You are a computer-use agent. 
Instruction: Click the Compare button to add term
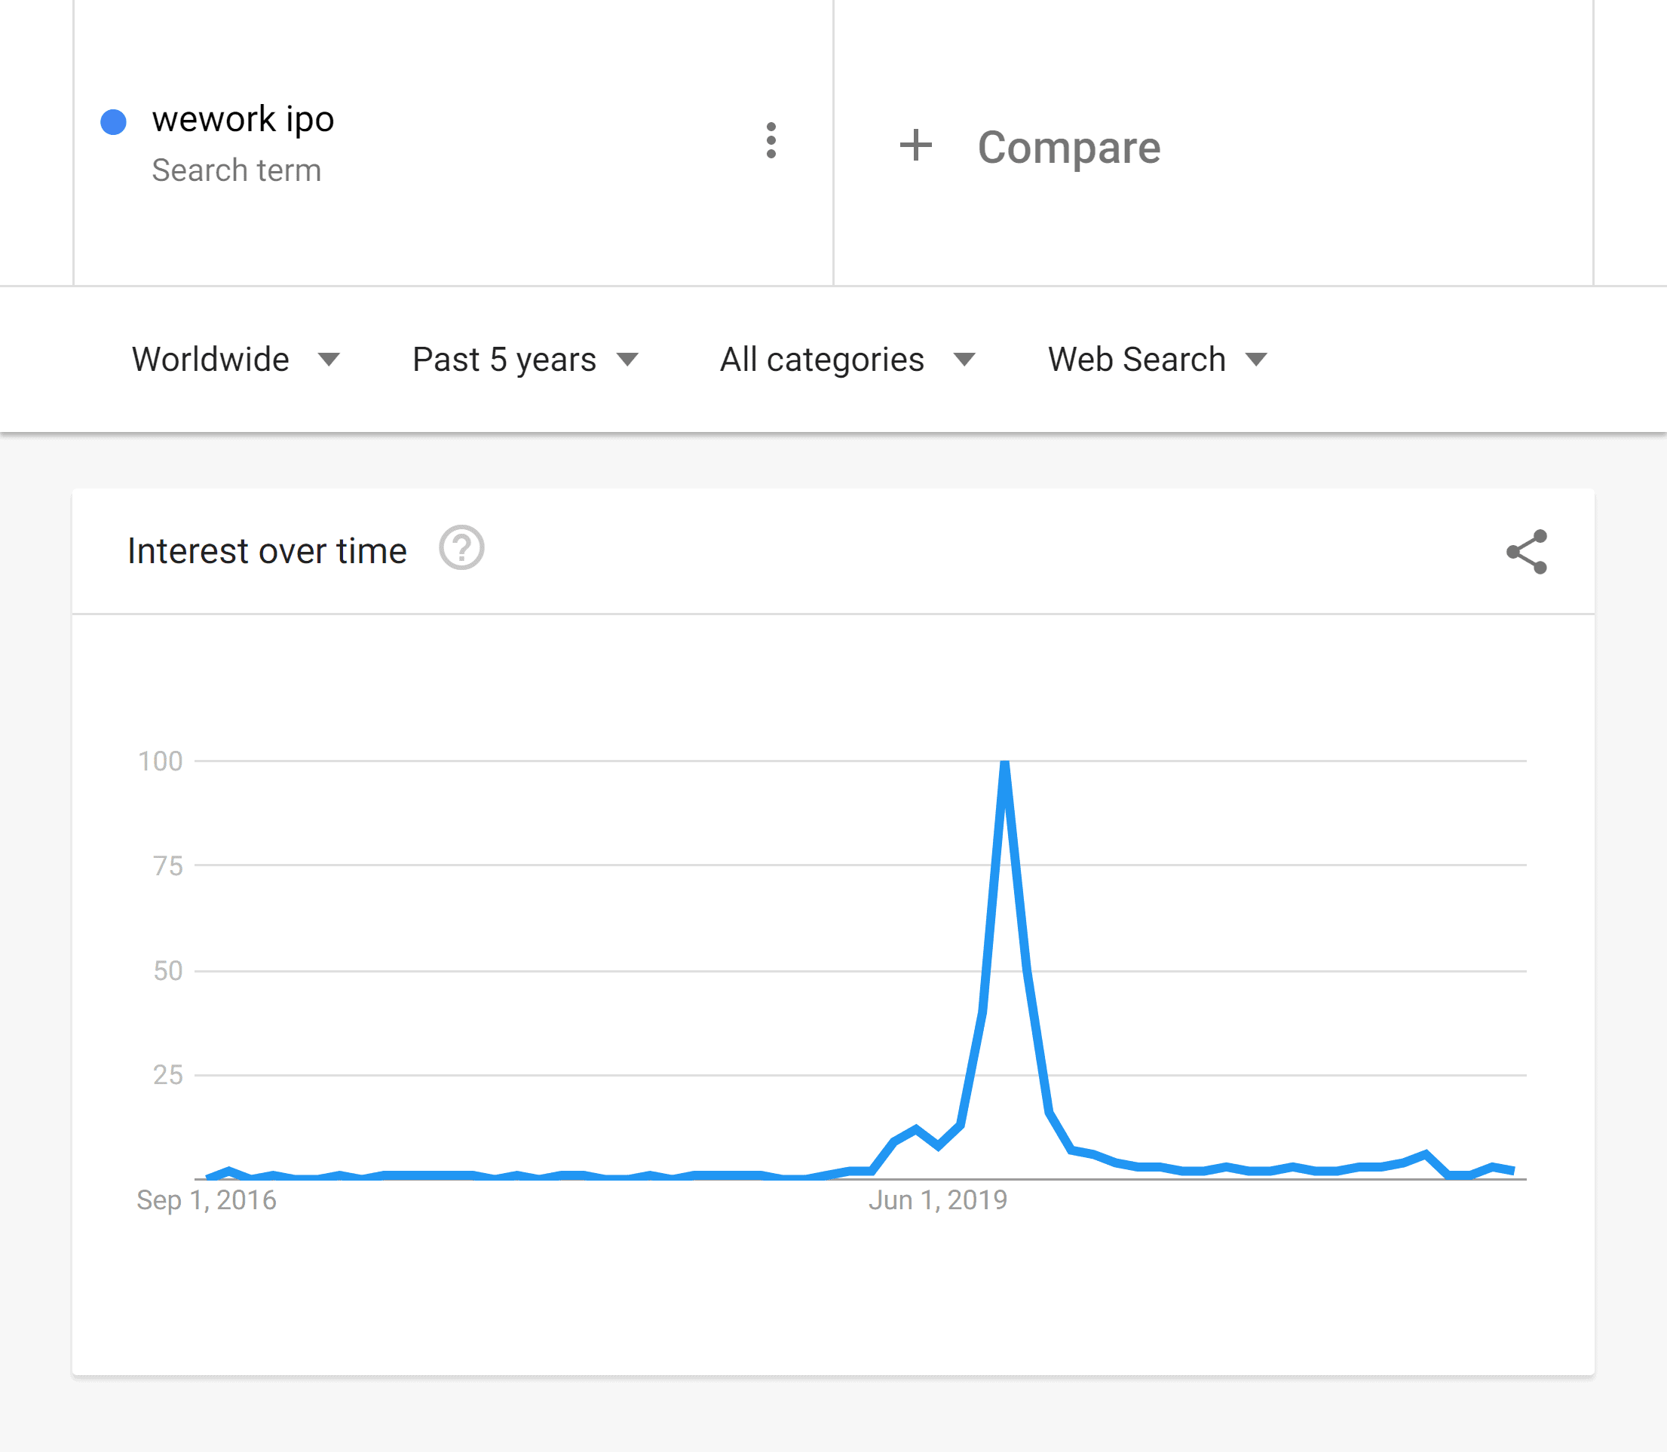point(1029,147)
